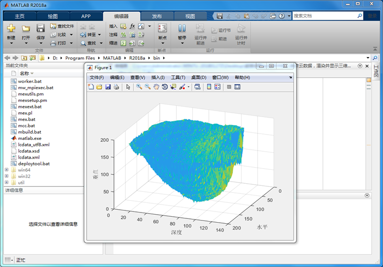
Task: Open the Pause (暂停) dropdown arrow
Action: (182, 43)
